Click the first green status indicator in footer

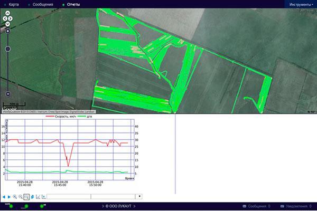pyautogui.click(x=11, y=206)
